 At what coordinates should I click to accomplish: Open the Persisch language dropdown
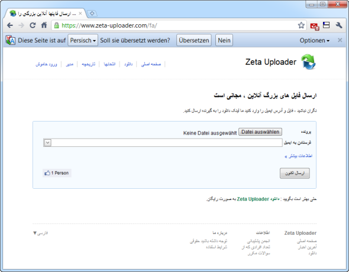pos(83,40)
